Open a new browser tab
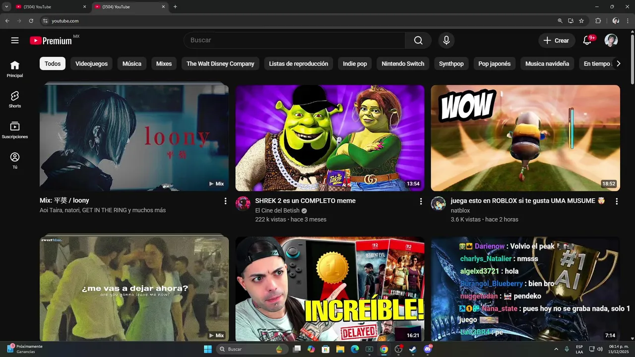This screenshot has height=357, width=635. tap(175, 7)
